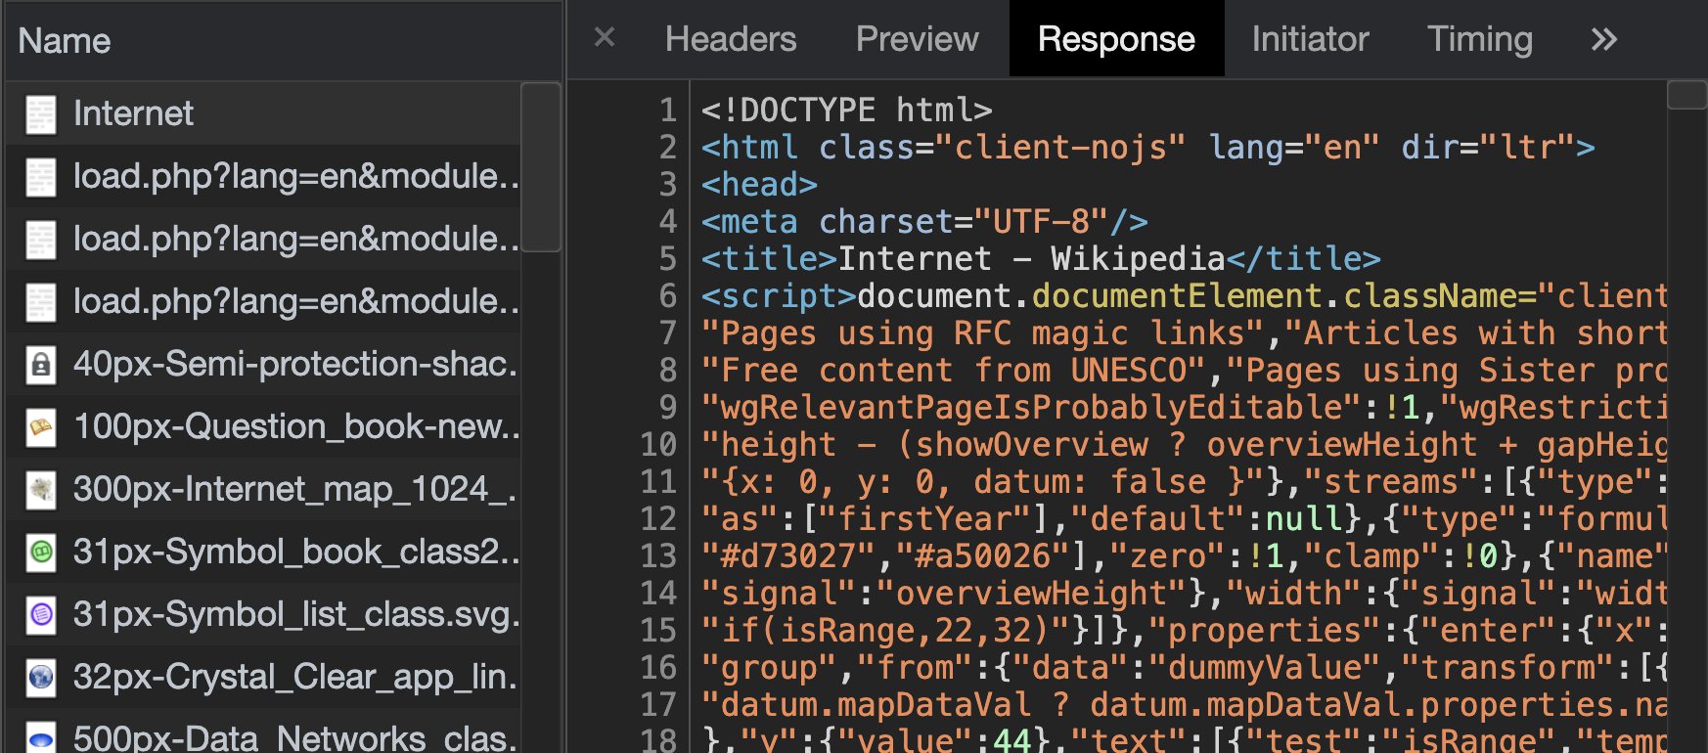This screenshot has width=1708, height=753.
Task: Show more tabs with the double chevron
Action: [x=1603, y=39]
